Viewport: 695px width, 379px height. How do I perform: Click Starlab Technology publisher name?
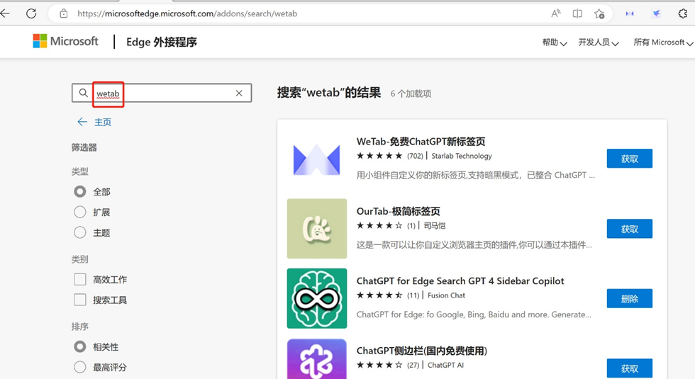point(462,156)
